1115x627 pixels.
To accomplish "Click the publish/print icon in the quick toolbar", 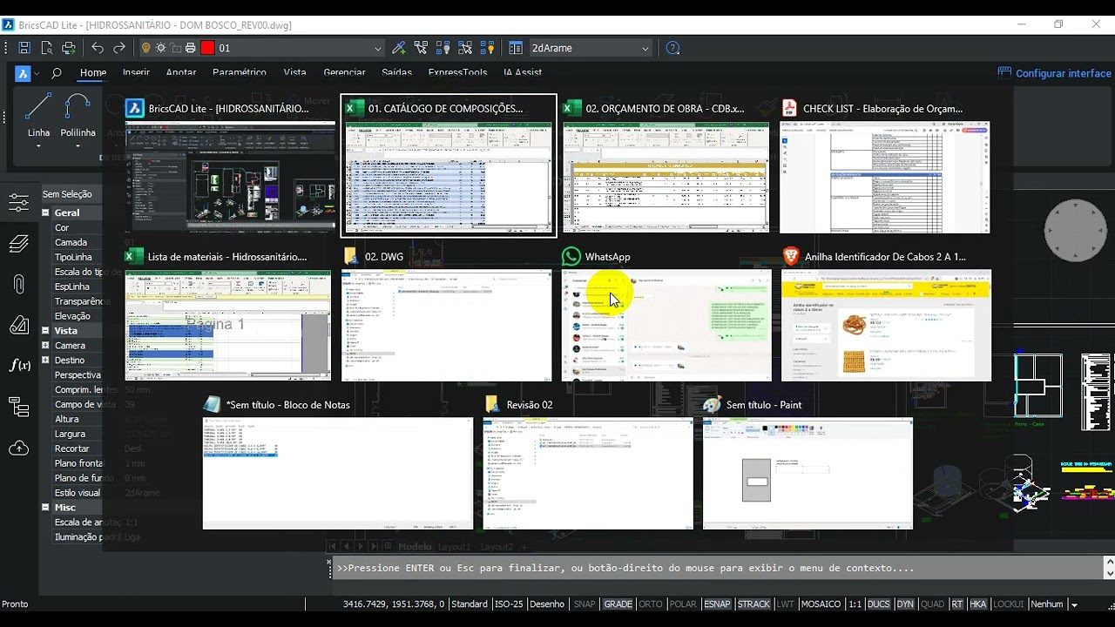I will pos(69,48).
